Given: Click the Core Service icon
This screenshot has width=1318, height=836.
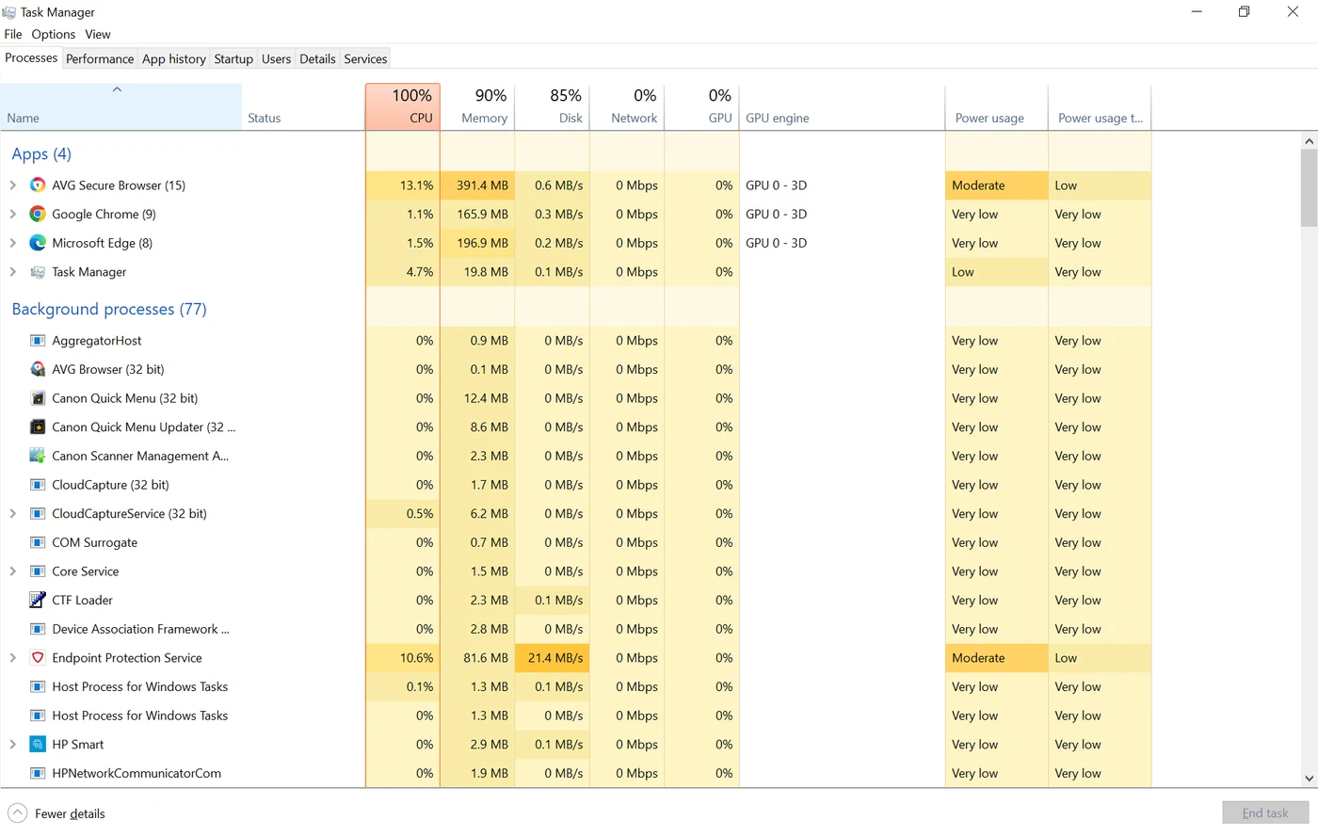Looking at the screenshot, I should click(x=38, y=571).
